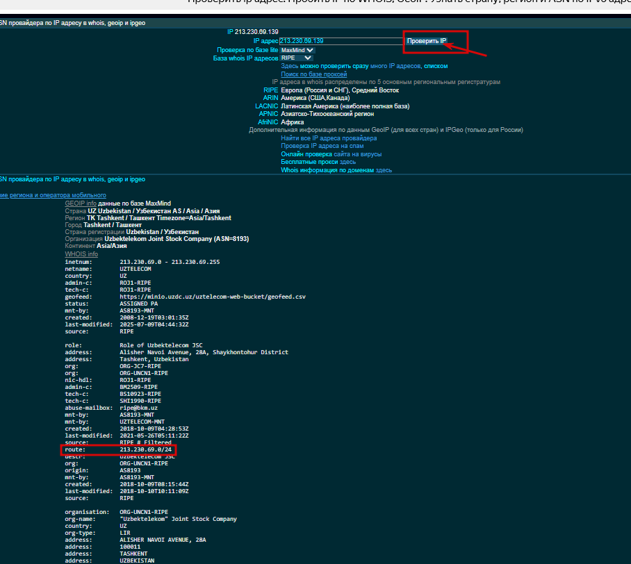The height and width of the screenshot is (564, 631).
Task: Click the abuse-mailbox ripe@bkm.uz
Action: 138,408
